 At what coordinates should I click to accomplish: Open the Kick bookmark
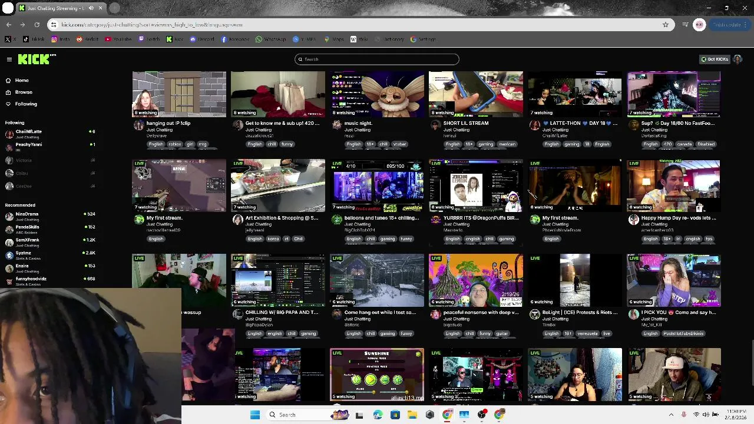click(x=175, y=39)
